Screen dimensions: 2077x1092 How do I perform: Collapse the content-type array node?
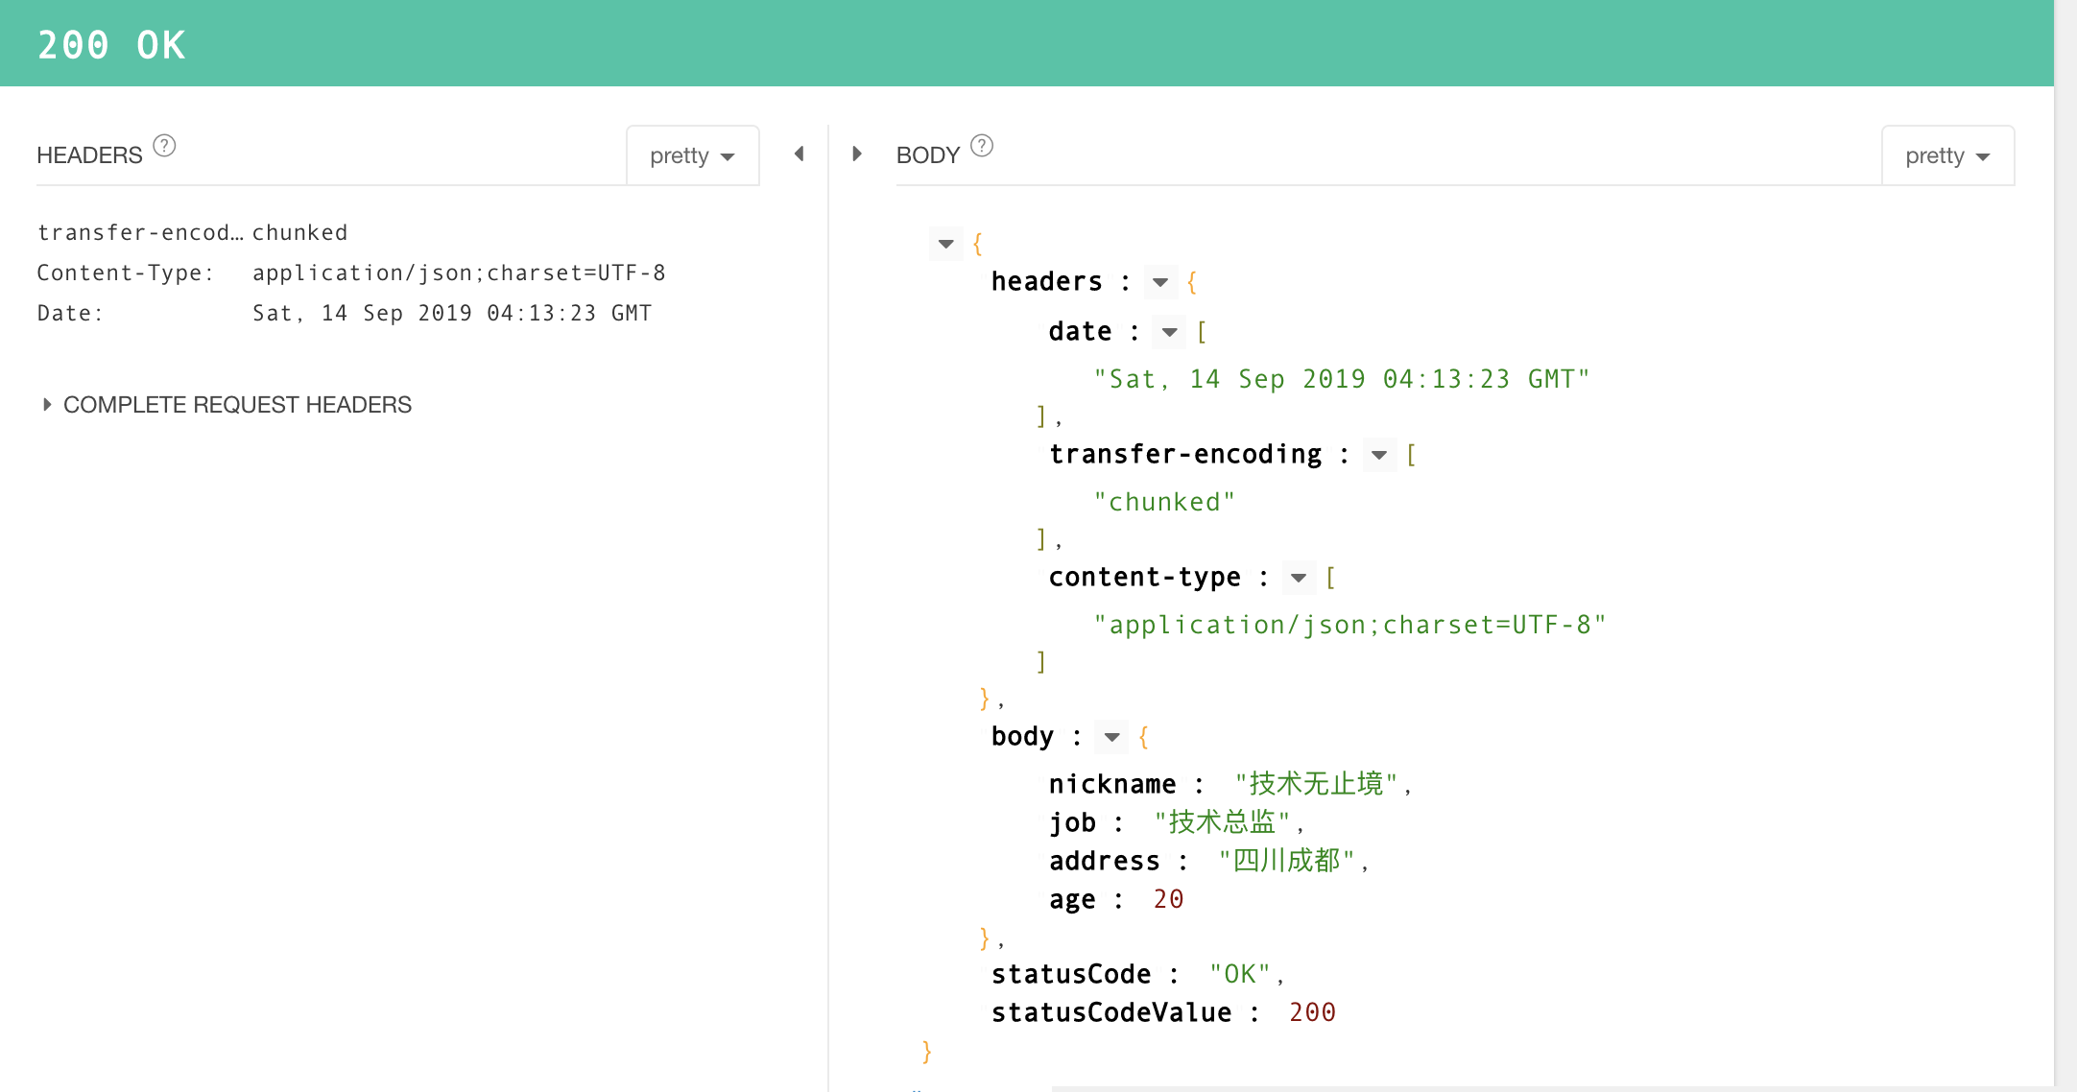point(1299,578)
